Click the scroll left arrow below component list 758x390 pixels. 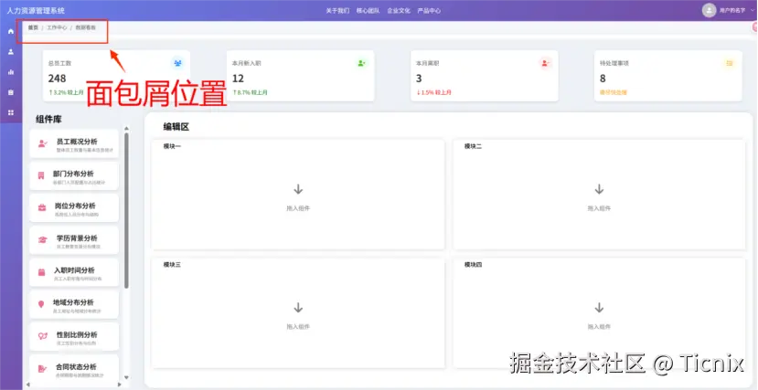pyautogui.click(x=28, y=385)
